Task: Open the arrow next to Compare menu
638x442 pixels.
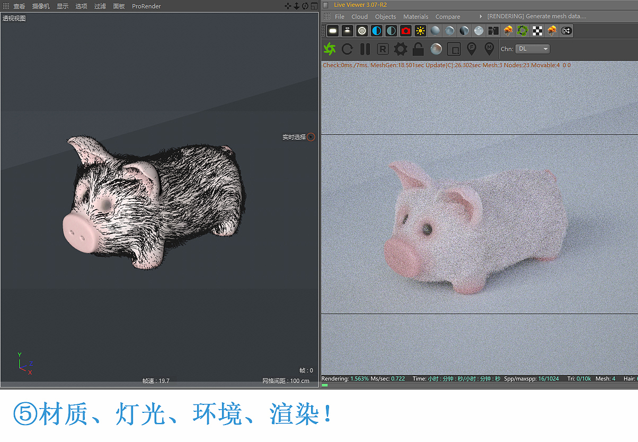Action: click(x=480, y=16)
